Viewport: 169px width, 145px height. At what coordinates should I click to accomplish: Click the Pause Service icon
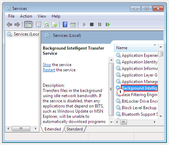100,24
